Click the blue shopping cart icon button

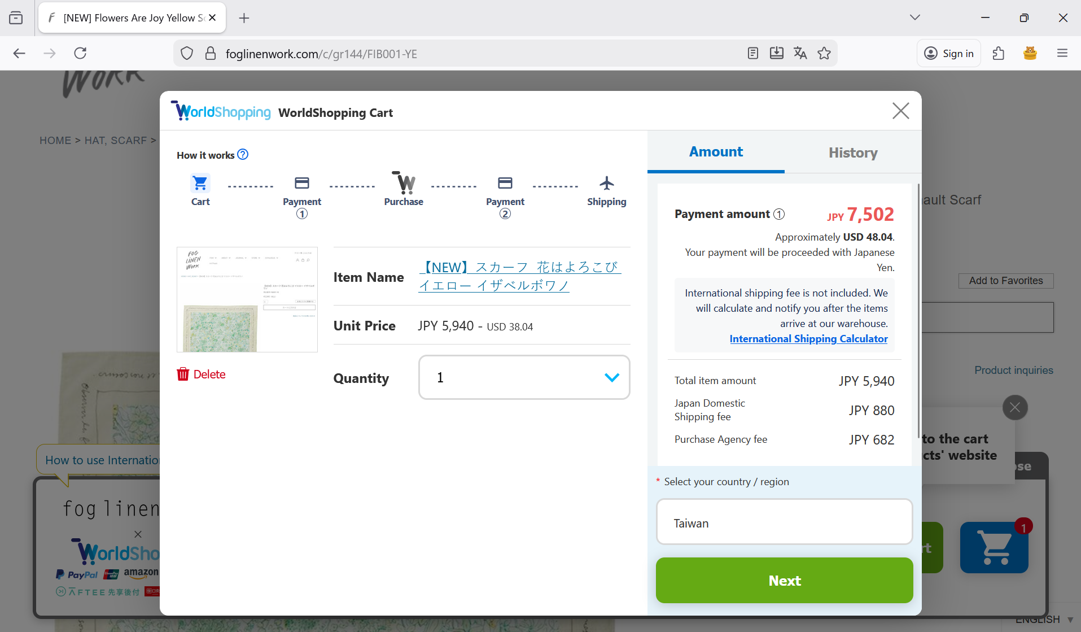coord(994,547)
